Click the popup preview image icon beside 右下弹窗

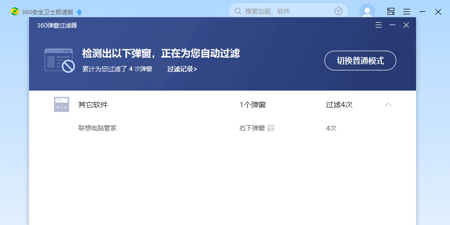pos(271,128)
